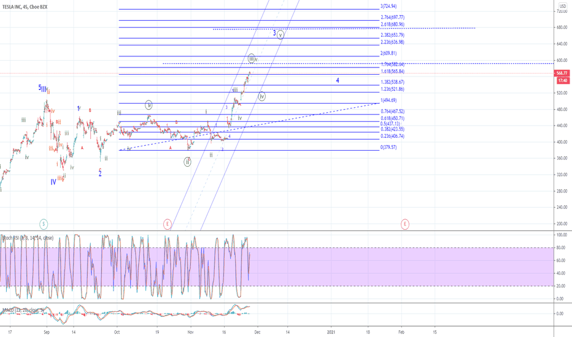Click the 100.00 Stoch RSI scale value
This screenshot has width=572, height=337.
562,235
